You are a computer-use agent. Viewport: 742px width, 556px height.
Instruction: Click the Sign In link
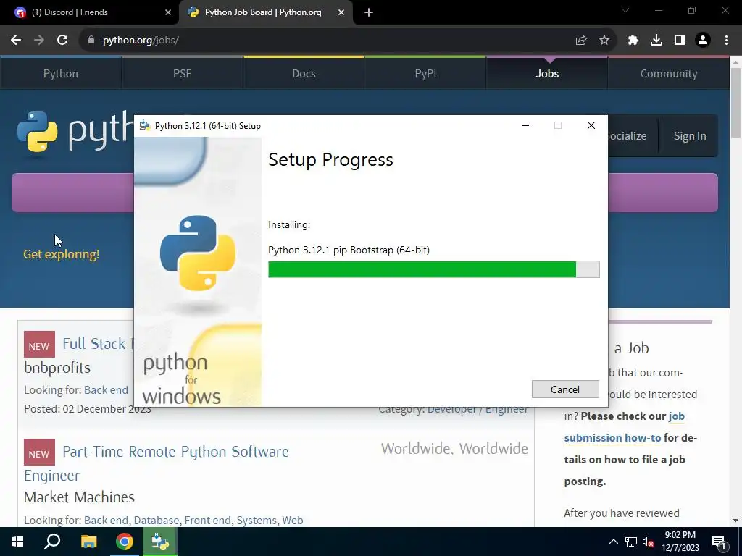[x=690, y=135]
